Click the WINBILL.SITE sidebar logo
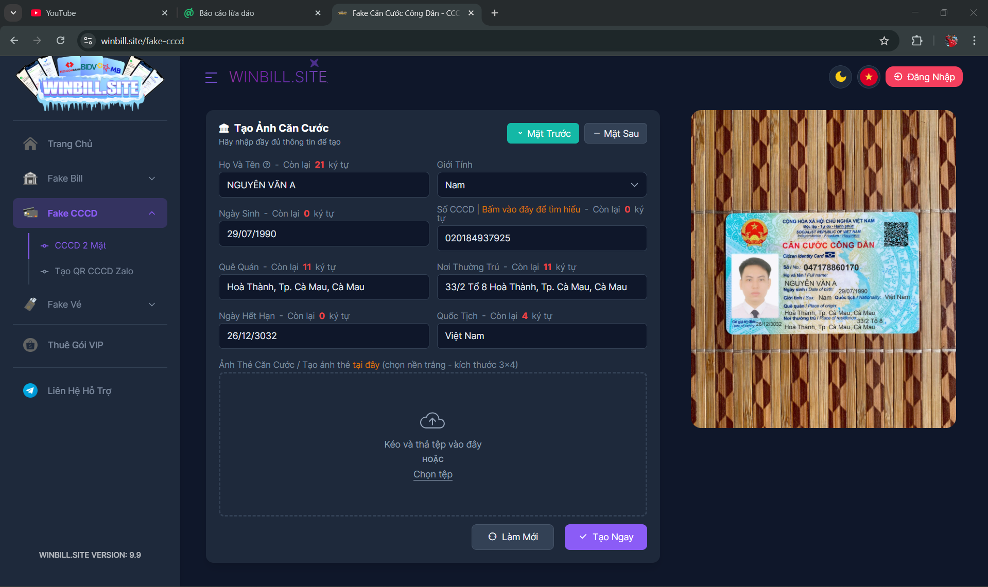Viewport: 988px width, 587px height. [x=90, y=83]
